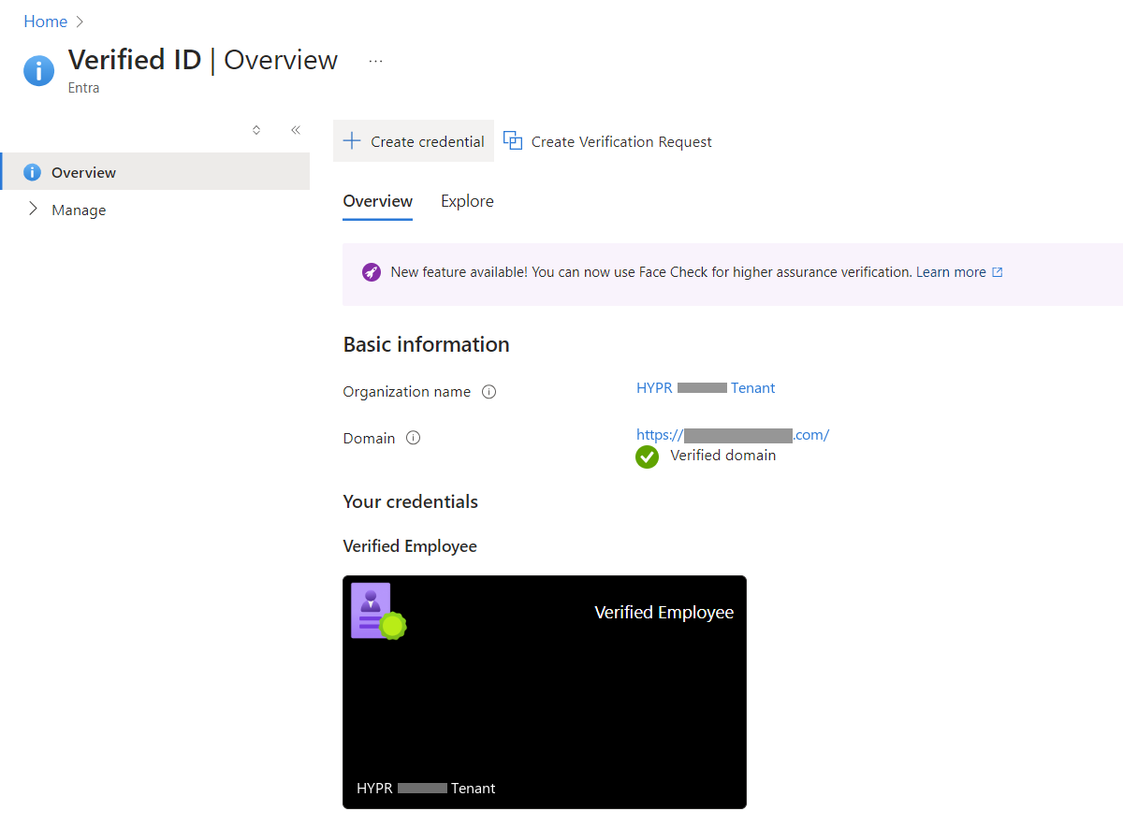Click the Basic information heading
This screenshot has width=1123, height=826.
pos(427,344)
